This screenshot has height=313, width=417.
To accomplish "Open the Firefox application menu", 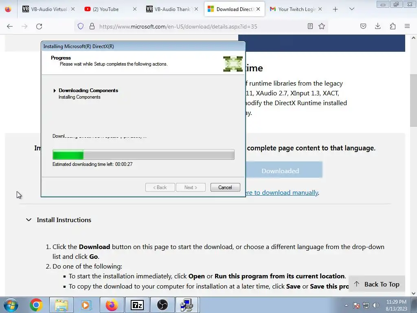I will [407, 26].
